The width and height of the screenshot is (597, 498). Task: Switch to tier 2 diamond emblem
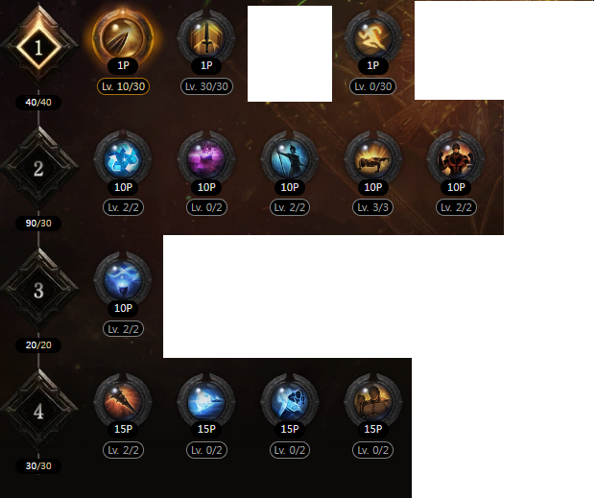[x=38, y=169]
